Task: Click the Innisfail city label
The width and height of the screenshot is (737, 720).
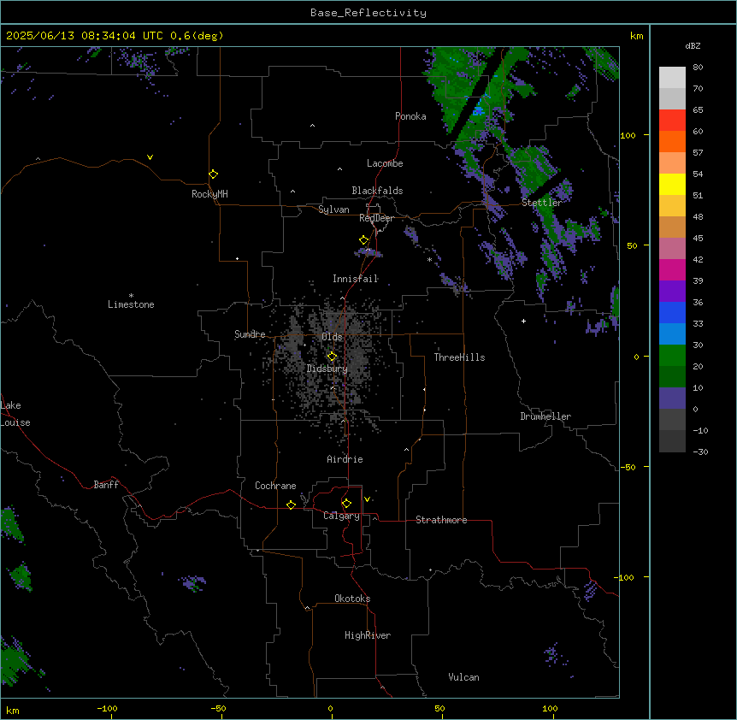Action: (x=355, y=279)
